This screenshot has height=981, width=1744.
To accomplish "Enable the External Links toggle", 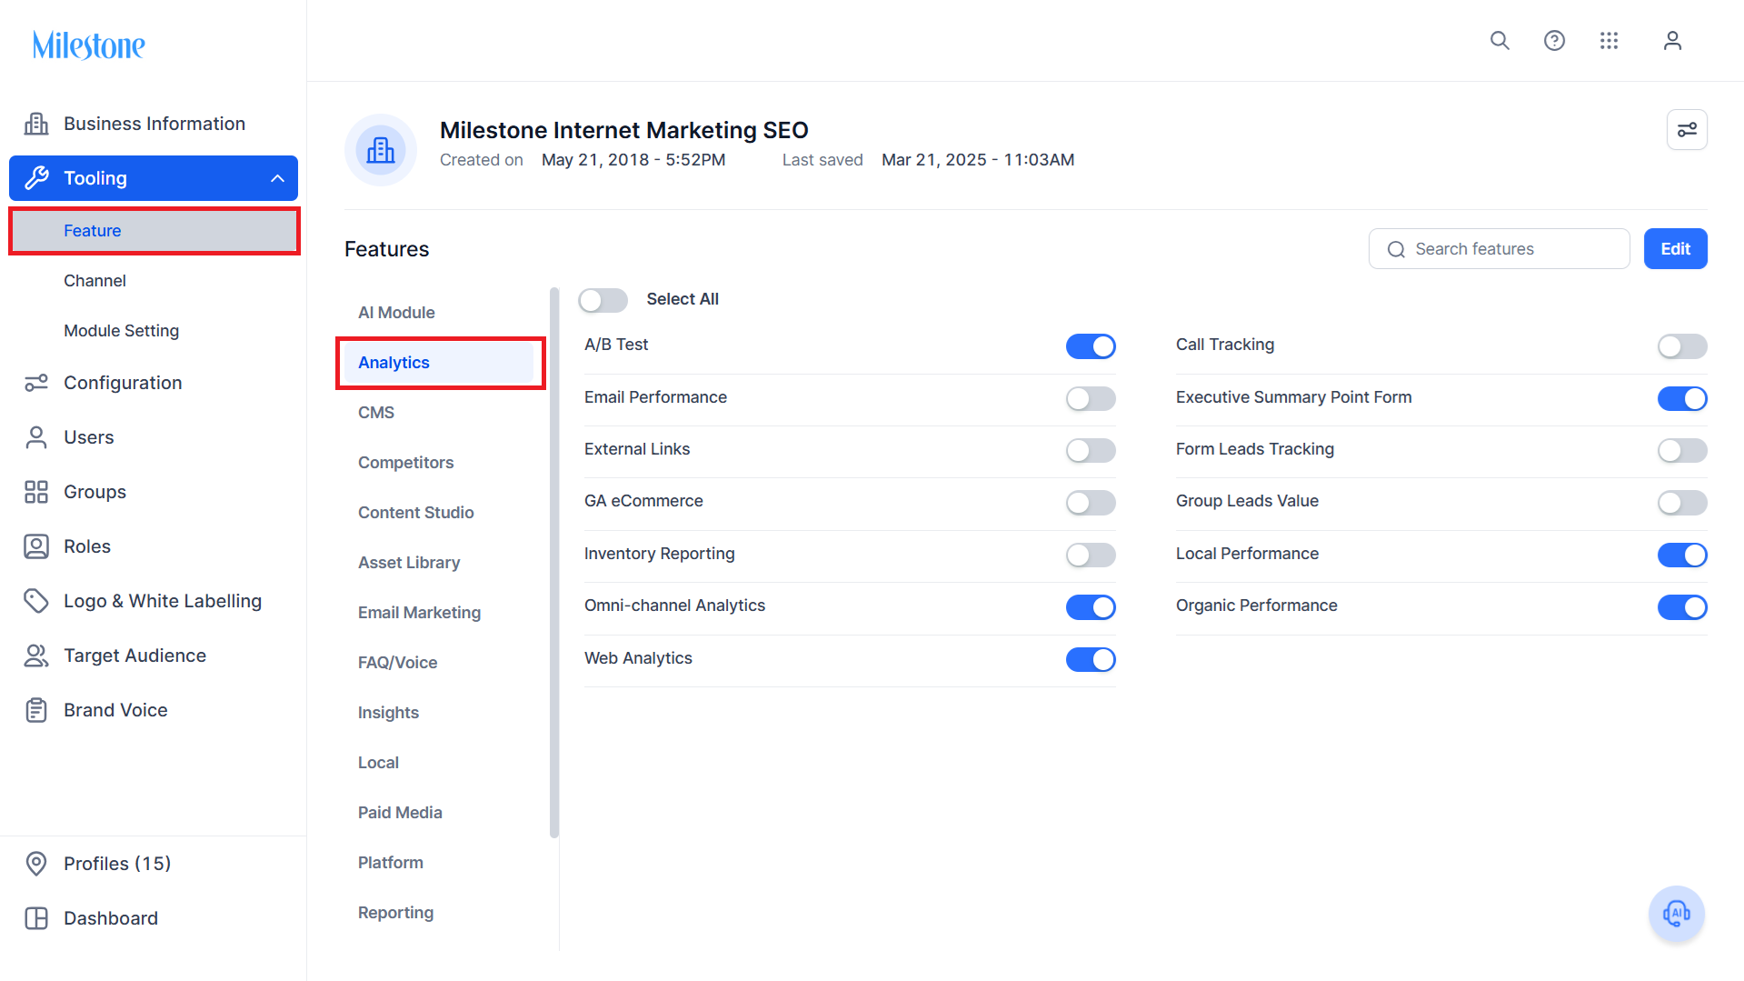I will click(1091, 451).
